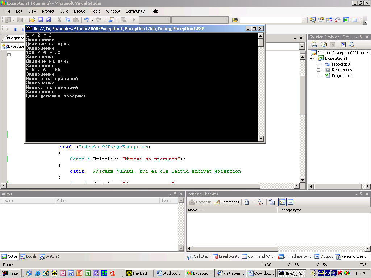The height and width of the screenshot is (278, 371).
Task: Collapse the Exception1 project node
Action: pyautogui.click(x=311, y=58)
